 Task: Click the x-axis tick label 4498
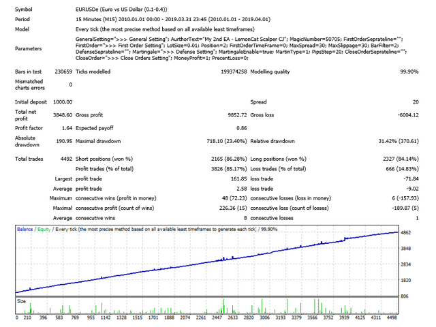pos(392,317)
